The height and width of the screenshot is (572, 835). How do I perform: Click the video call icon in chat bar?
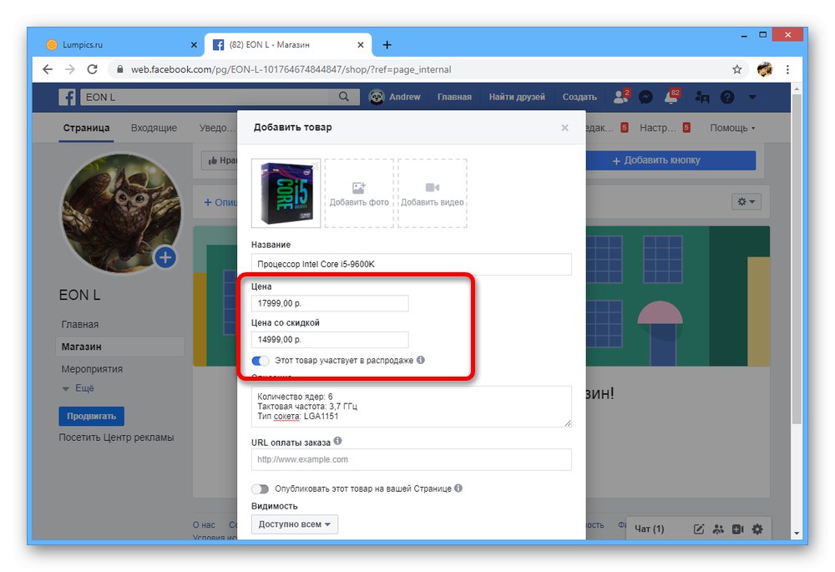pyautogui.click(x=737, y=529)
